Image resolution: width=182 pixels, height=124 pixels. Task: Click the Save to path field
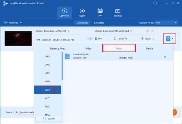tap(25, 112)
